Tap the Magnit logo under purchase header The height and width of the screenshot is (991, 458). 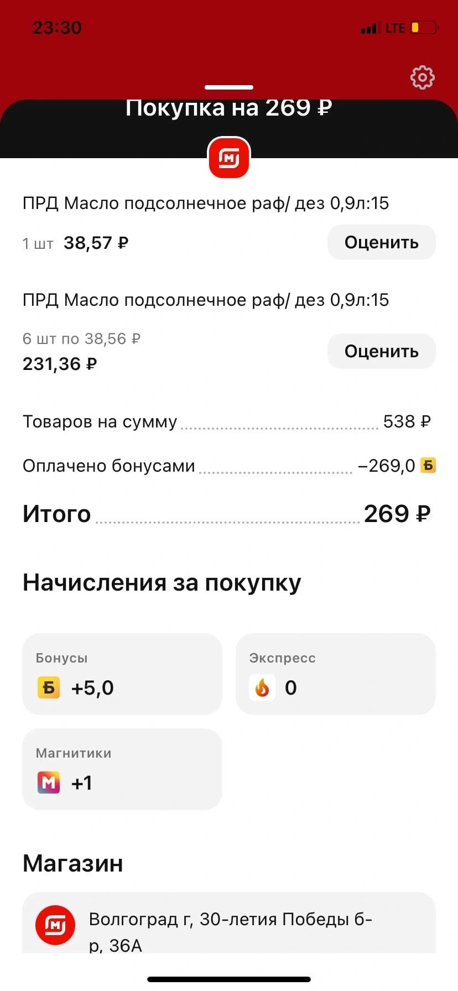coord(229,158)
